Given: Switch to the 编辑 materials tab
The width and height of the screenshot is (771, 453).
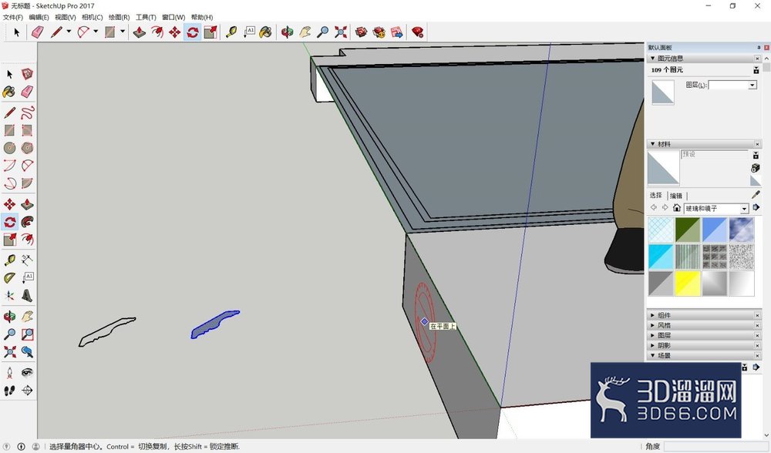Looking at the screenshot, I should [676, 196].
